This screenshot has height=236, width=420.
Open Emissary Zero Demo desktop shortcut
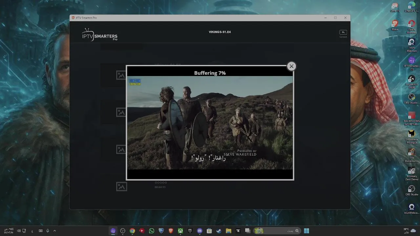click(411, 174)
